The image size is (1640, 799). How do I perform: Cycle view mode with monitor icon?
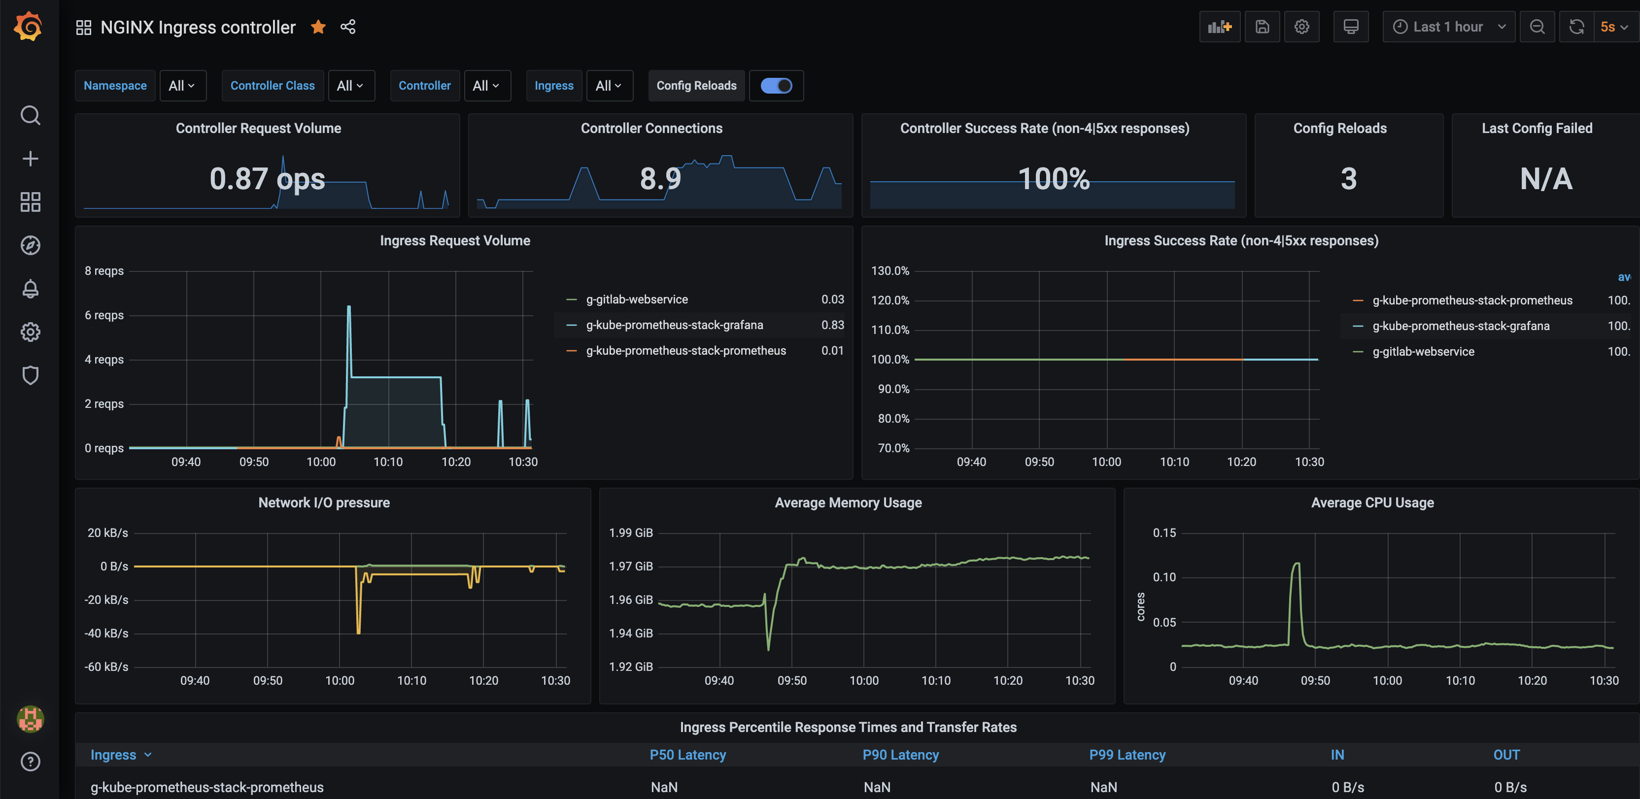click(1350, 27)
